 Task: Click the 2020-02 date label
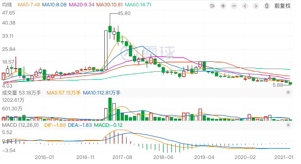tap(245, 158)
